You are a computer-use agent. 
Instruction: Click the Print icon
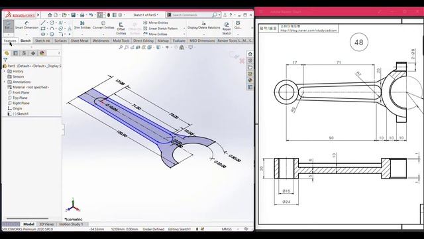click(x=82, y=15)
